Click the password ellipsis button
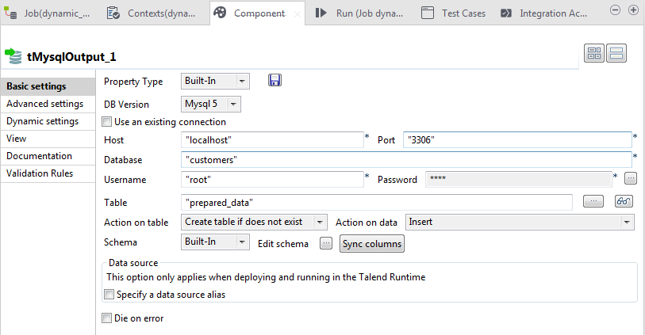645x335 pixels. 631,178
